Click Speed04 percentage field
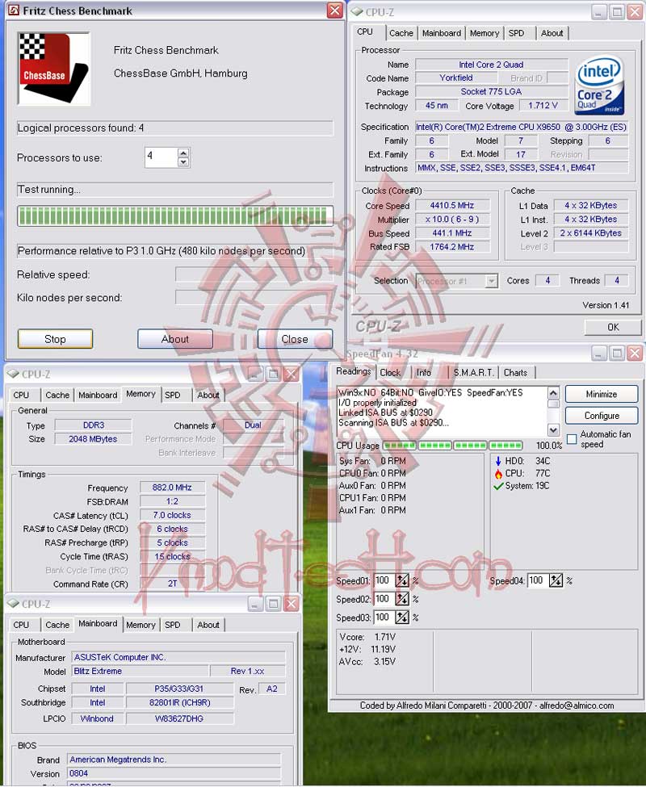The width and height of the screenshot is (646, 787). (538, 580)
